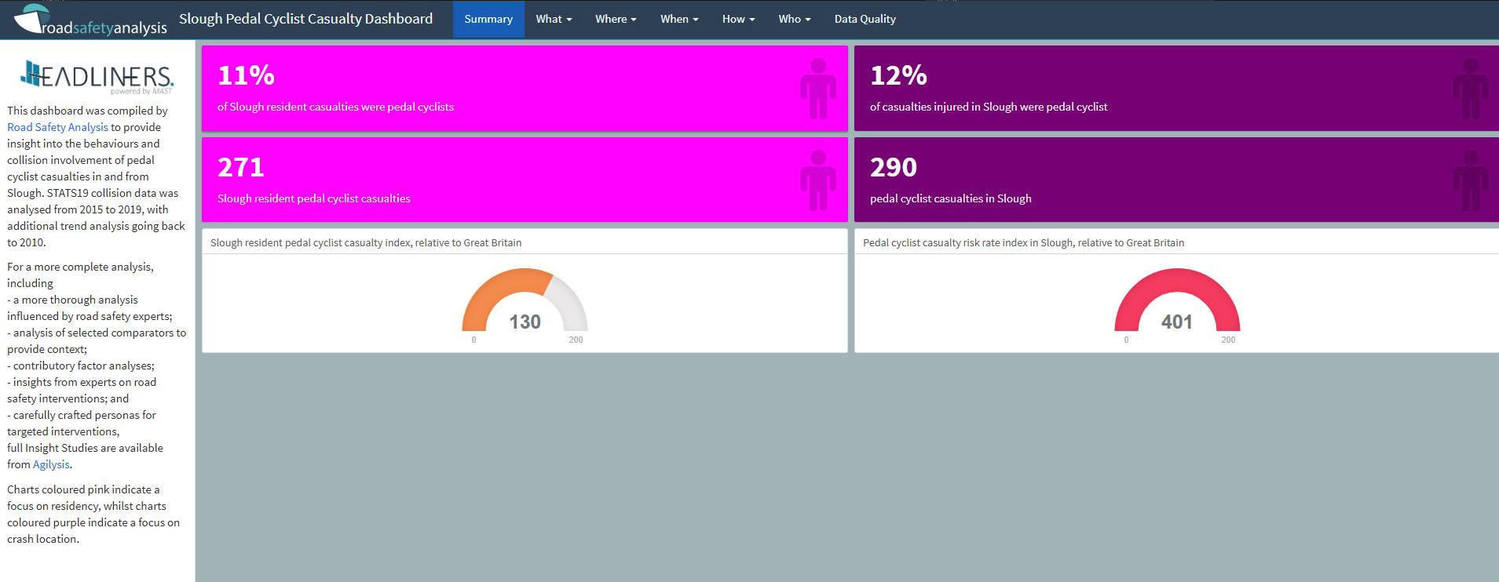
Task: Click the person icon in the 271 card
Action: coord(817,180)
